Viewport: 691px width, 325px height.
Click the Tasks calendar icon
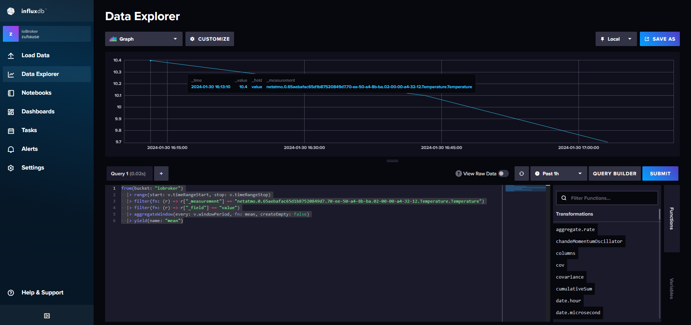point(11,130)
